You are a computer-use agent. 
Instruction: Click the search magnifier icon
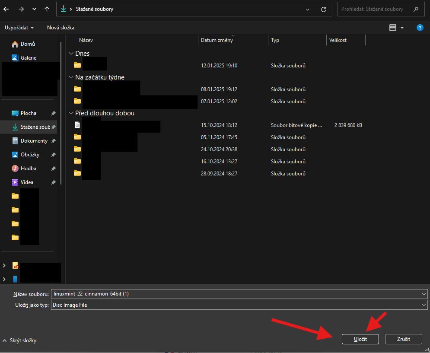point(416,9)
